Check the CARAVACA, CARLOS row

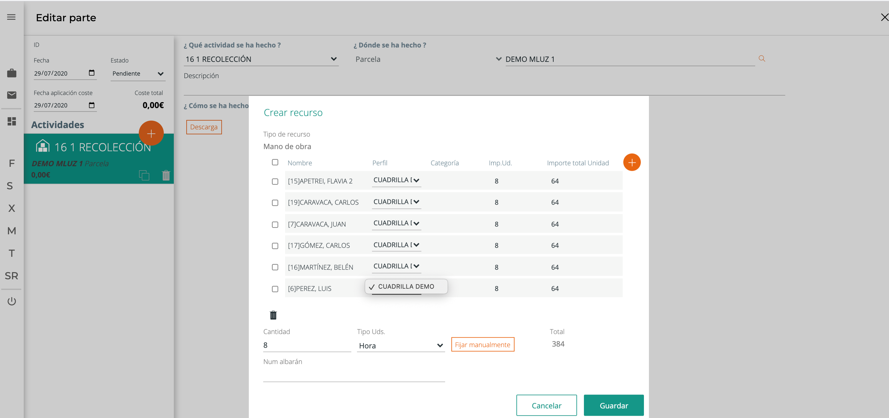275,203
